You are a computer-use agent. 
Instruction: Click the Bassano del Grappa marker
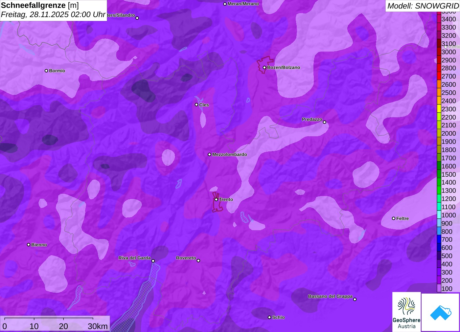coord(355,299)
